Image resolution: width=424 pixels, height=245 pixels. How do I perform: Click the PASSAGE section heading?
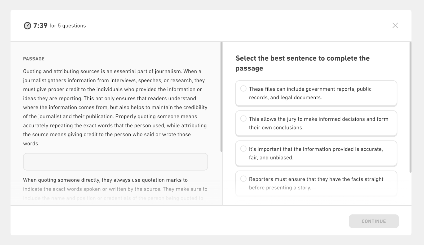[x=34, y=59]
